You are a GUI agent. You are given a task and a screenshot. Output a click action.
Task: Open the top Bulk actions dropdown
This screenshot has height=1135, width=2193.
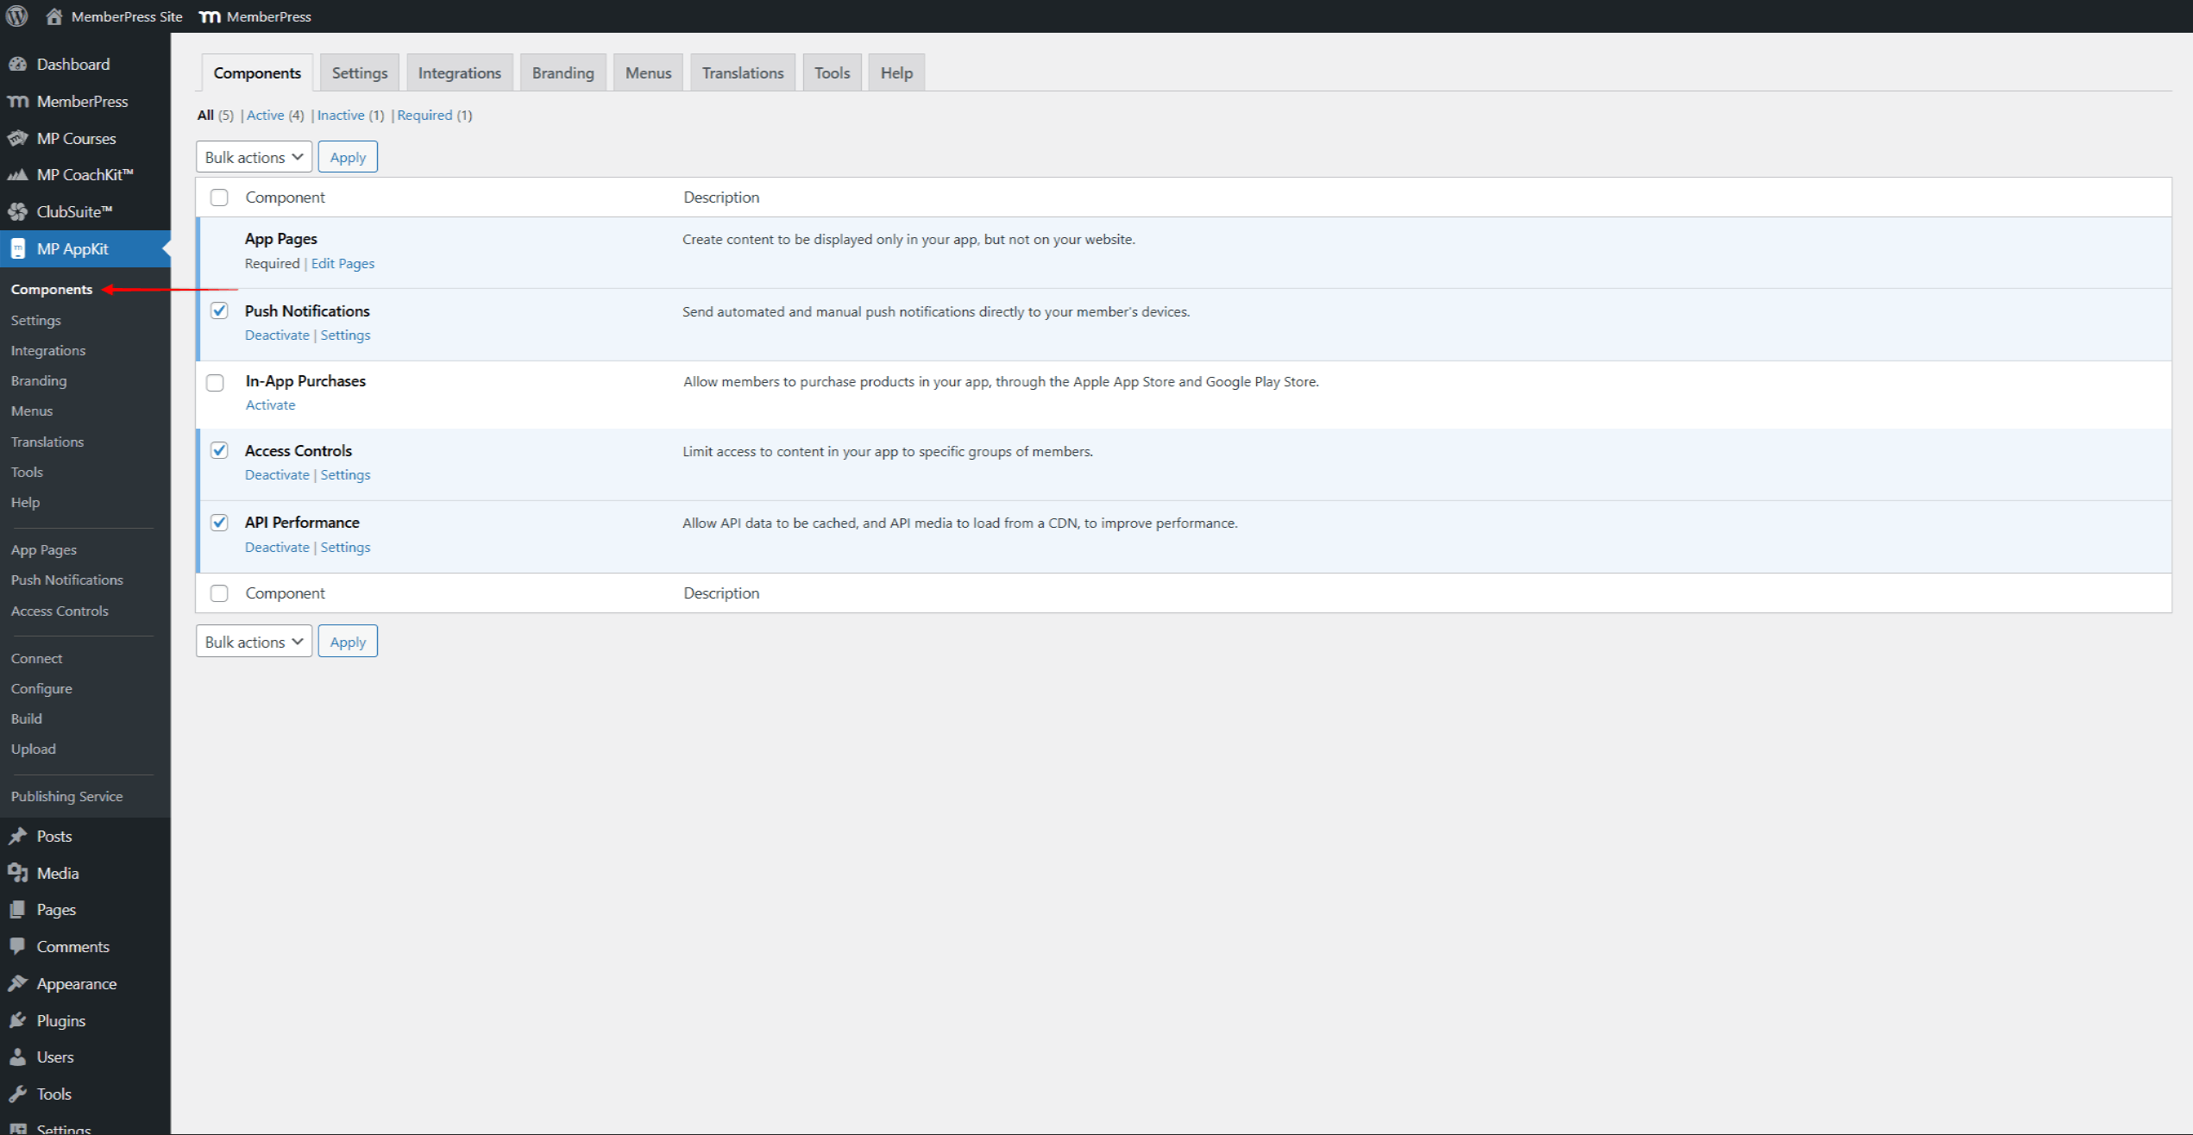point(253,156)
